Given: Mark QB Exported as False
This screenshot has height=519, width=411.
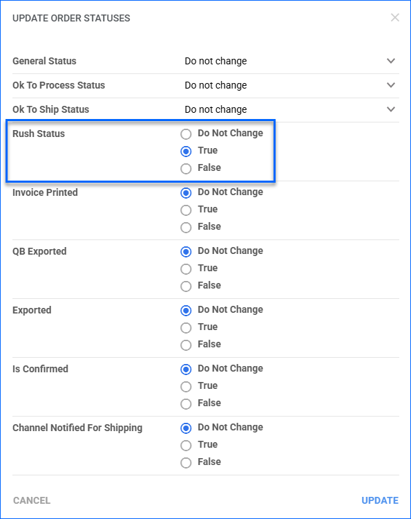Looking at the screenshot, I should click(x=186, y=286).
